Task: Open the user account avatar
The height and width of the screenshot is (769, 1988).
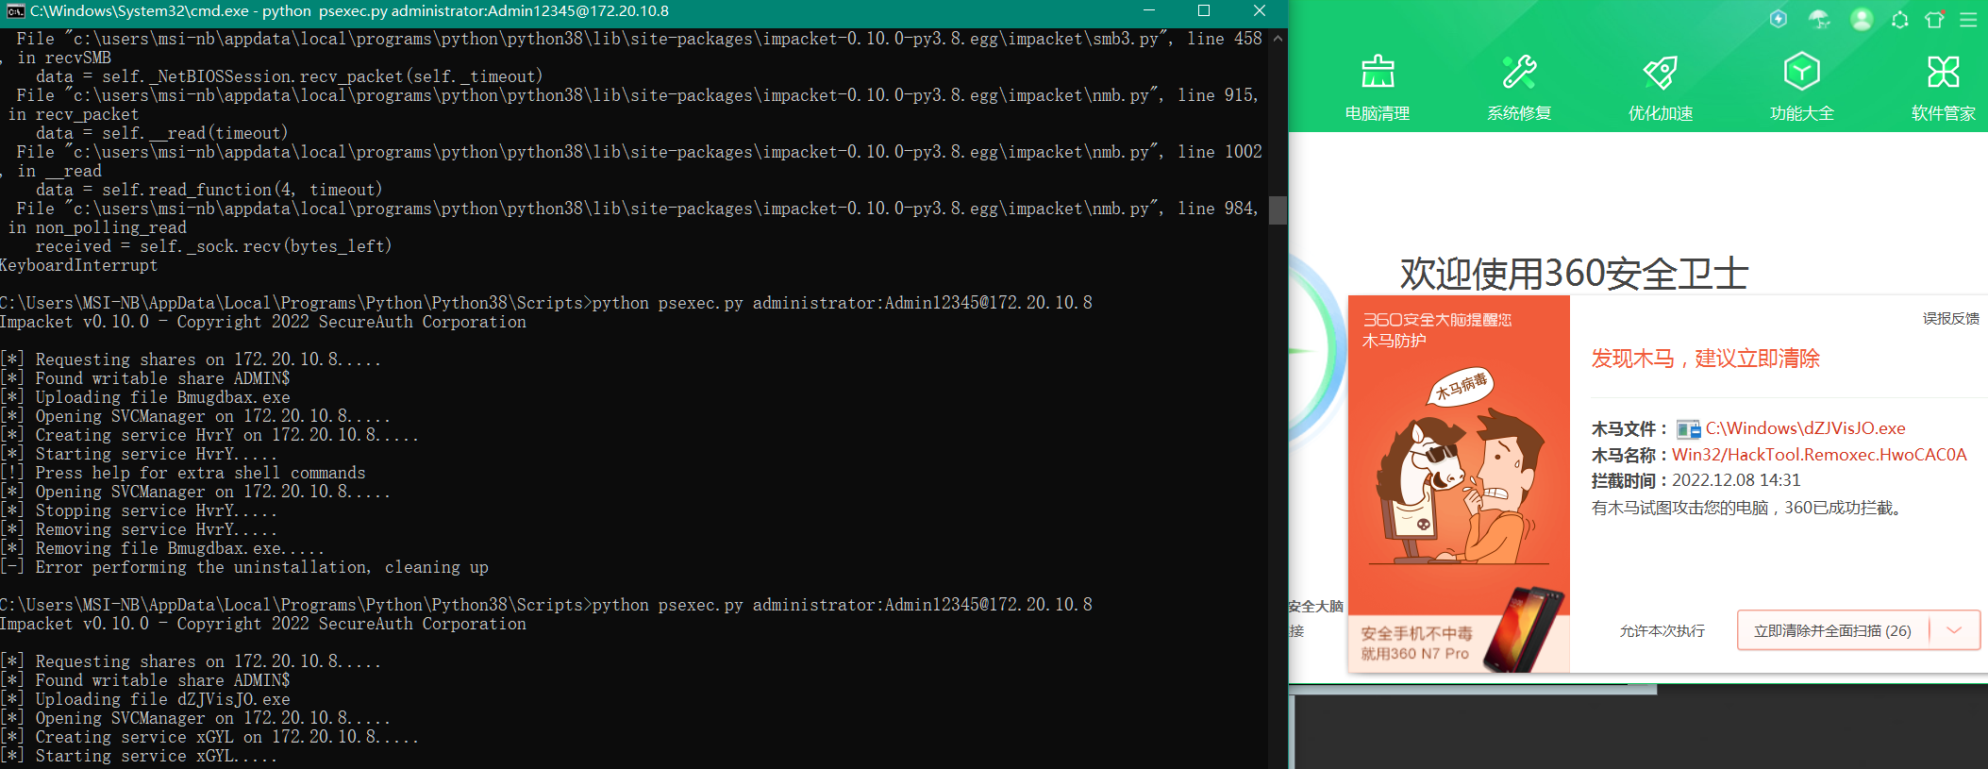Action: coord(1862,19)
